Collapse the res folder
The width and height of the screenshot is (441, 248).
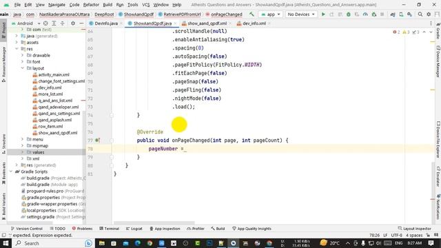(x=17, y=49)
